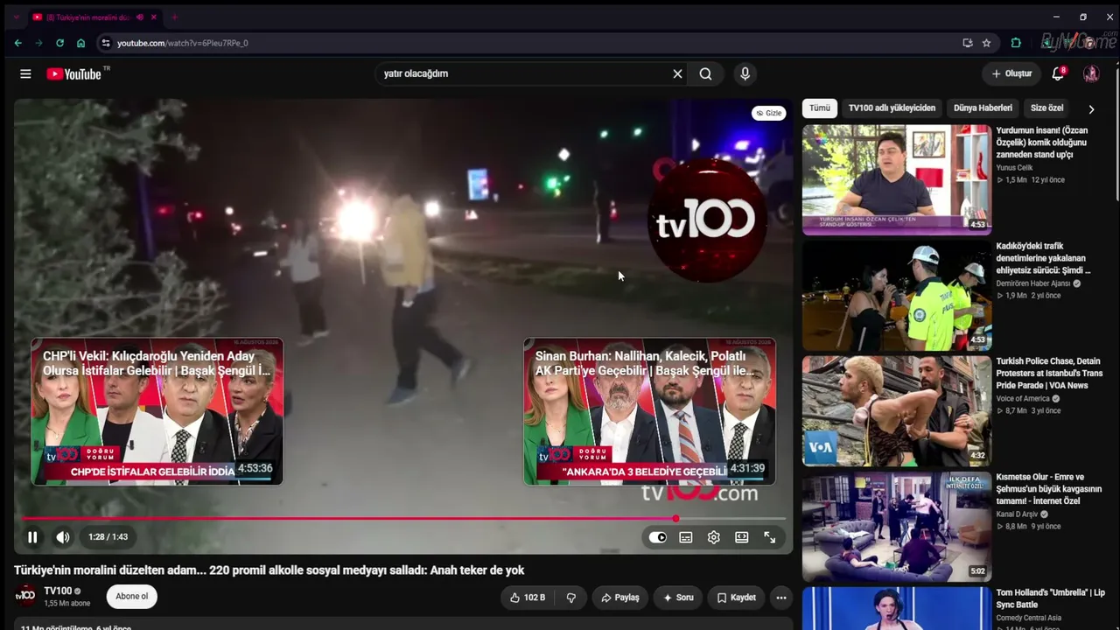Open the Kadıköy trafik denetimleri video thumbnail

[897, 296]
